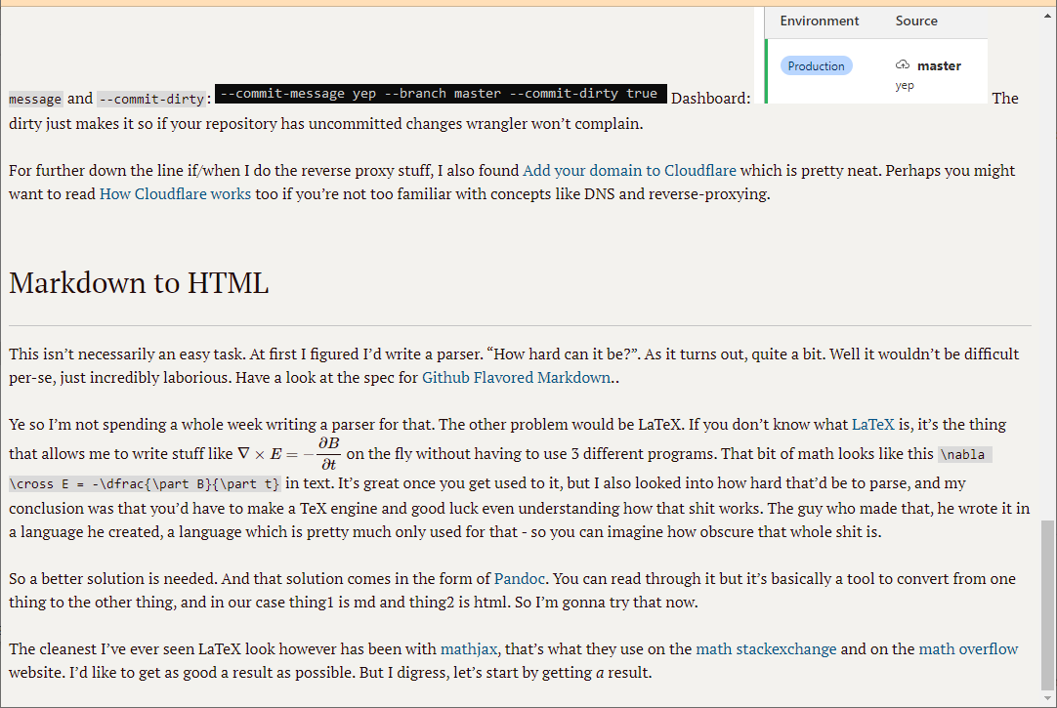The image size is (1057, 708).
Task: Click the Source column header
Action: pos(916,21)
